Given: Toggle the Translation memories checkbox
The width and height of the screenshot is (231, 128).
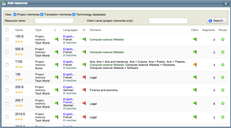Looking at the screenshot, I should 42,14.
